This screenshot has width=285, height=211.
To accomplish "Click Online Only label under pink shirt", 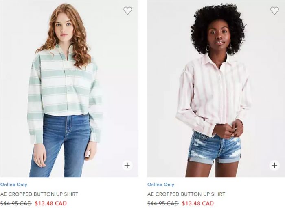I will click(161, 185).
